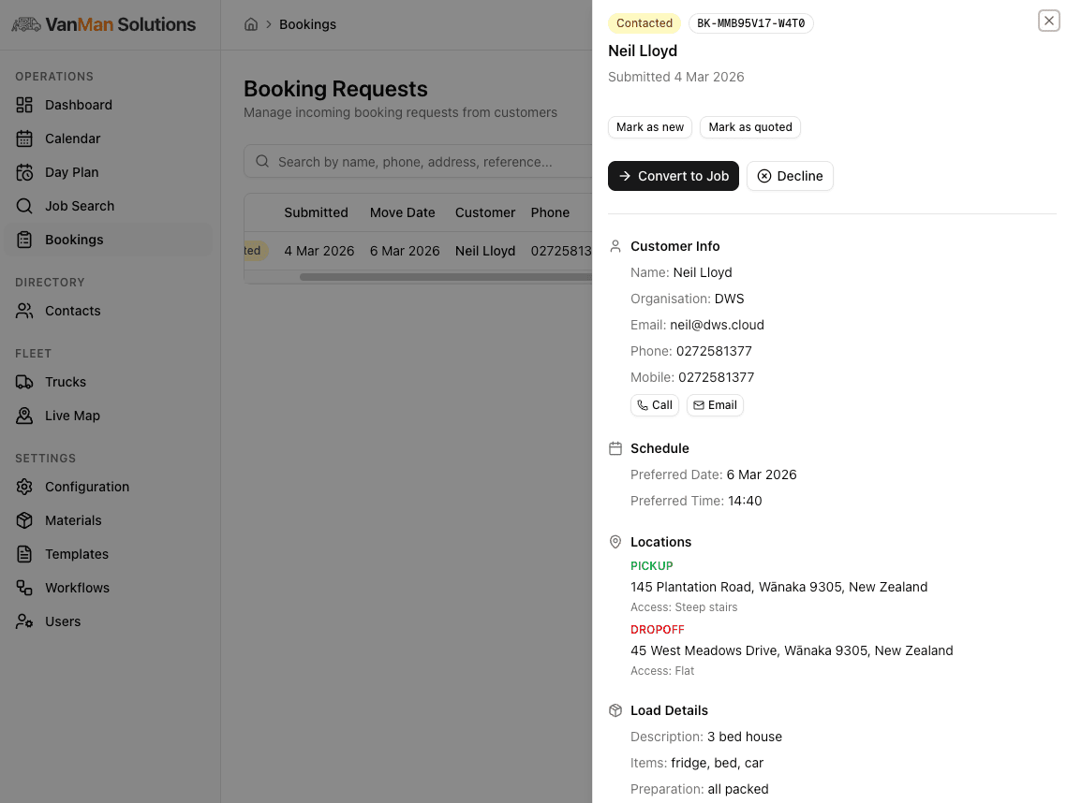The height and width of the screenshot is (803, 1067).
Task: Convert Neil Lloyd's booking to a job
Action: pyautogui.click(x=673, y=176)
